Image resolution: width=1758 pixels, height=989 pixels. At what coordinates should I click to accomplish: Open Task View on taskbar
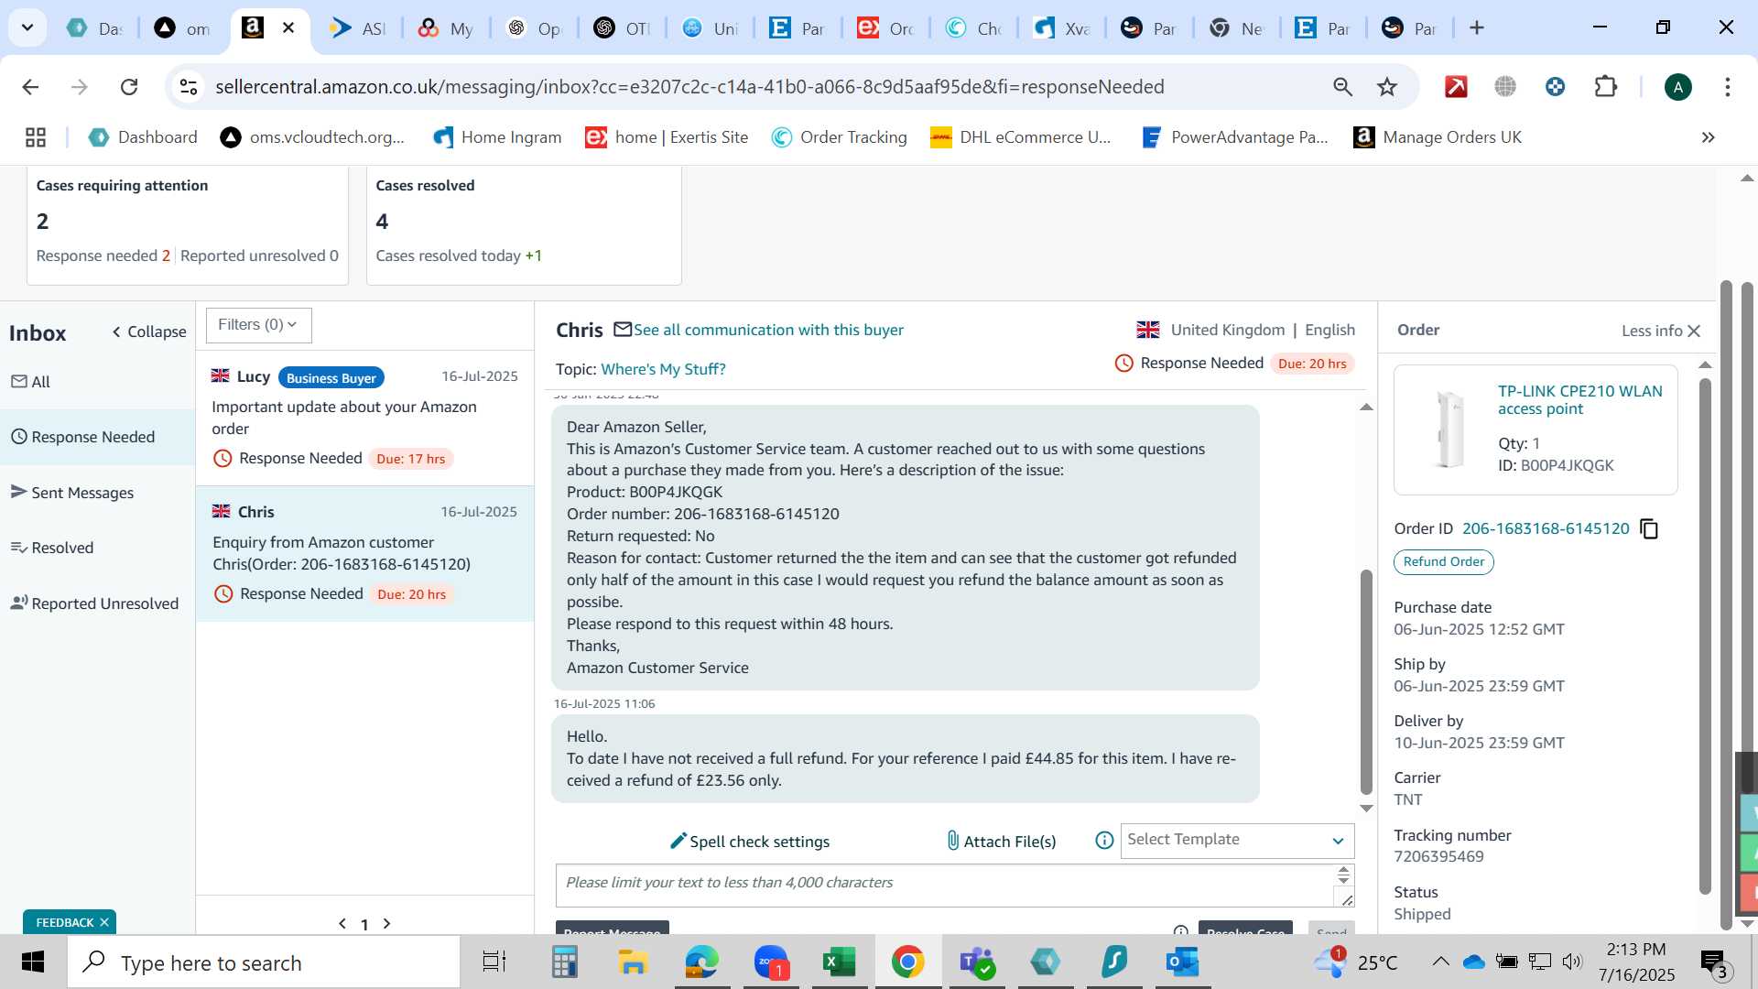[x=494, y=962]
